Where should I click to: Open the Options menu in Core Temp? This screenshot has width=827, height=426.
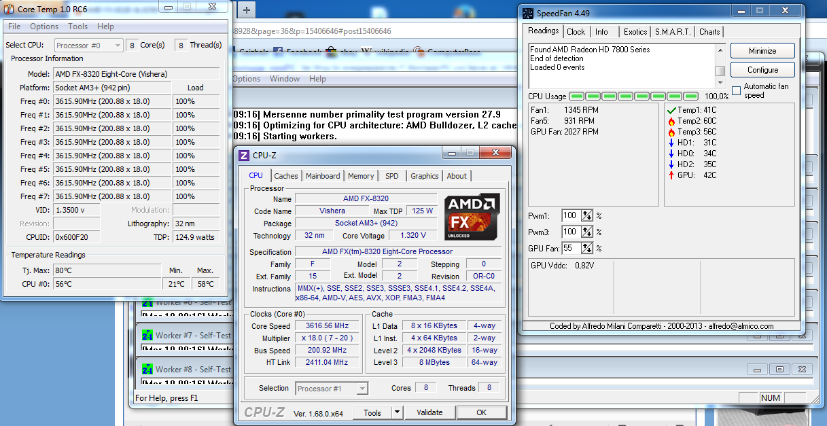tap(44, 26)
